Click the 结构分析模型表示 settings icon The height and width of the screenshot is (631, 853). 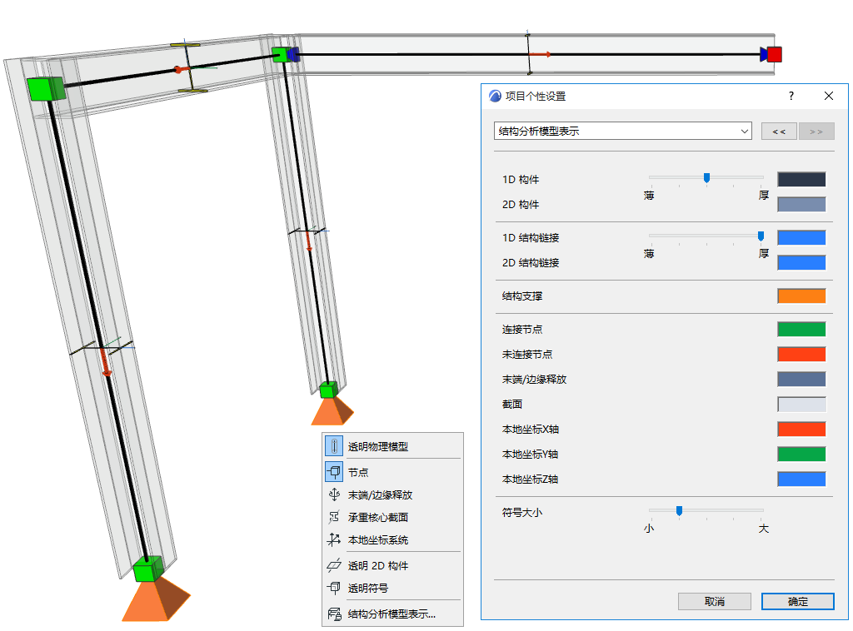[334, 614]
